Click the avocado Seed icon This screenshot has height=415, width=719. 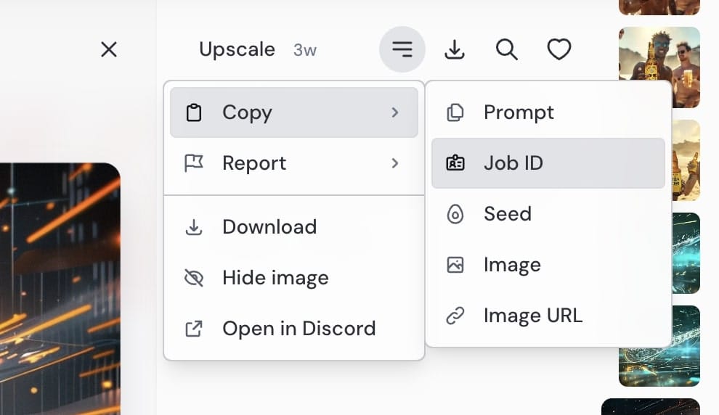pyautogui.click(x=455, y=214)
